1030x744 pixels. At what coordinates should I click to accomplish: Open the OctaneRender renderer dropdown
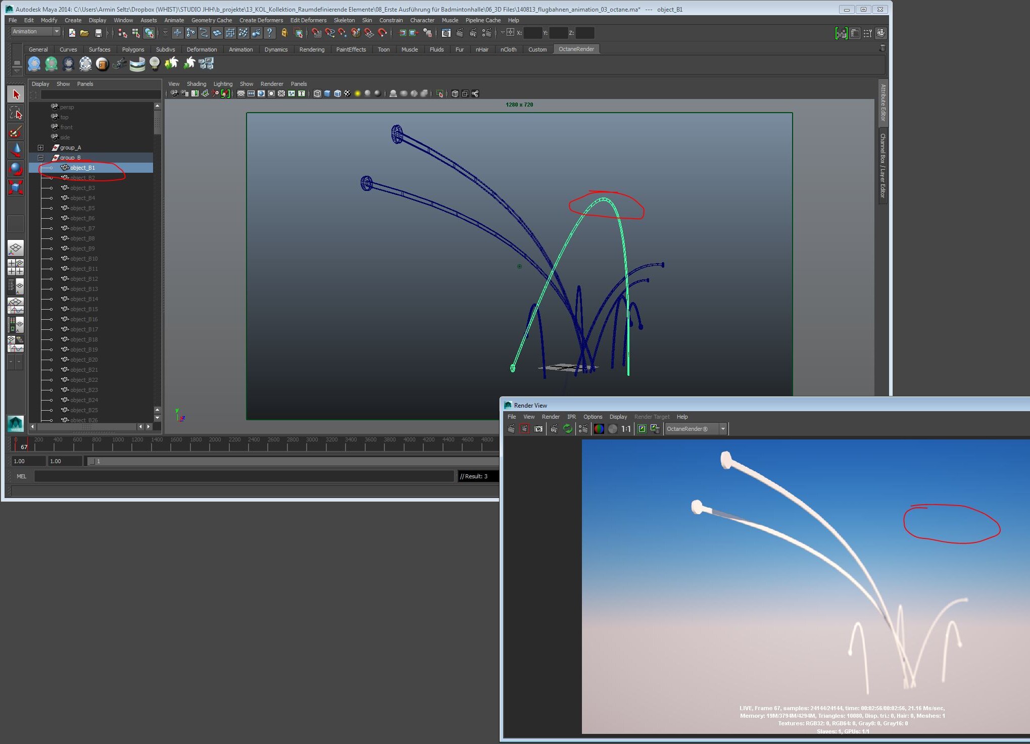723,429
